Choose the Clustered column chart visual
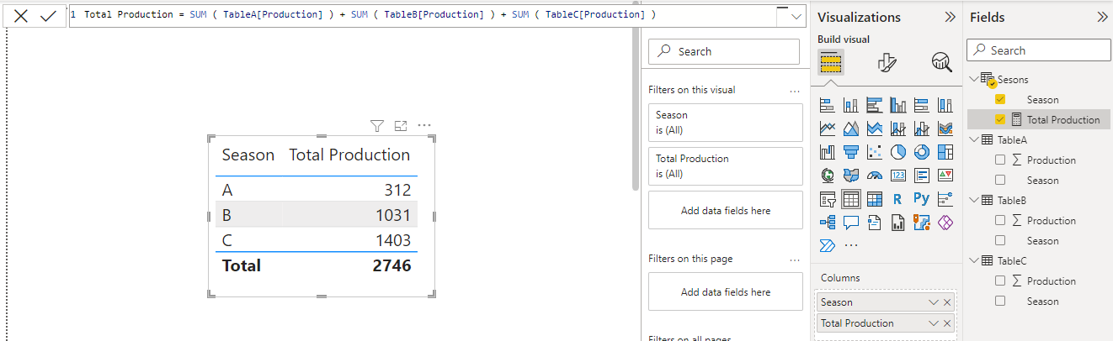1113x341 pixels. coord(898,105)
